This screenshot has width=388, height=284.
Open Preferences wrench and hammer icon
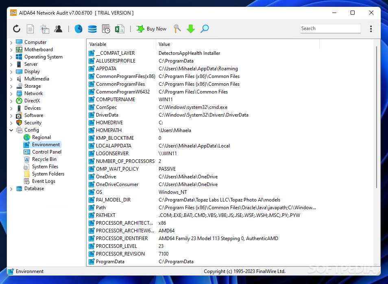tap(177, 29)
